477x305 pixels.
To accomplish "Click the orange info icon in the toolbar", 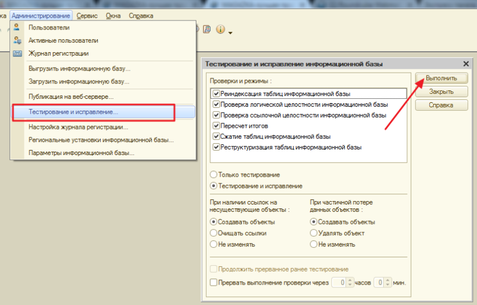I will click(x=220, y=29).
